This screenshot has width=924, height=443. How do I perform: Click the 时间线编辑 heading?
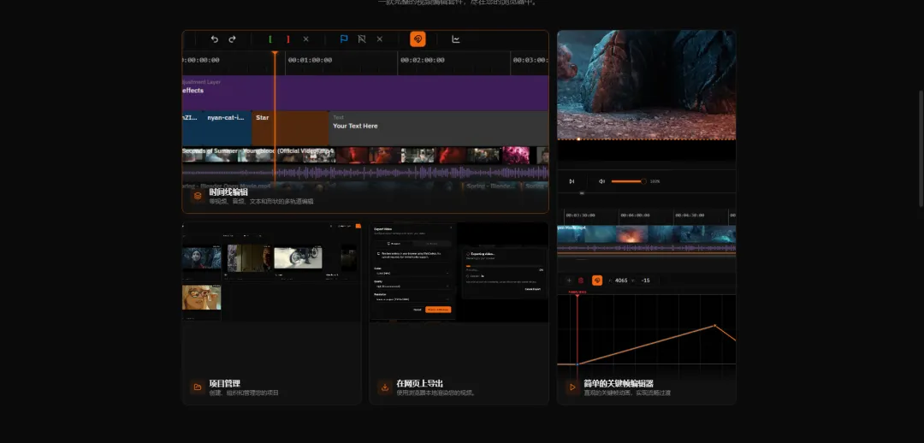click(x=228, y=192)
